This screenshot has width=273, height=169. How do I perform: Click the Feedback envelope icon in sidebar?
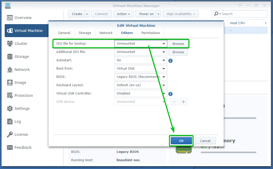coord(10,147)
